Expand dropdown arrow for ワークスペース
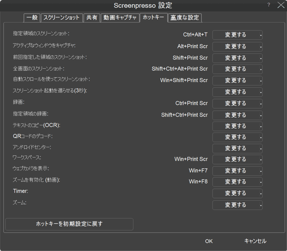The width and height of the screenshot is (287, 251). tap(261, 160)
